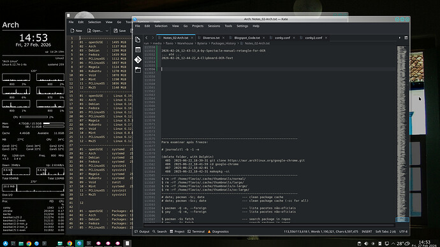Toggle the Search tool view

(159, 232)
